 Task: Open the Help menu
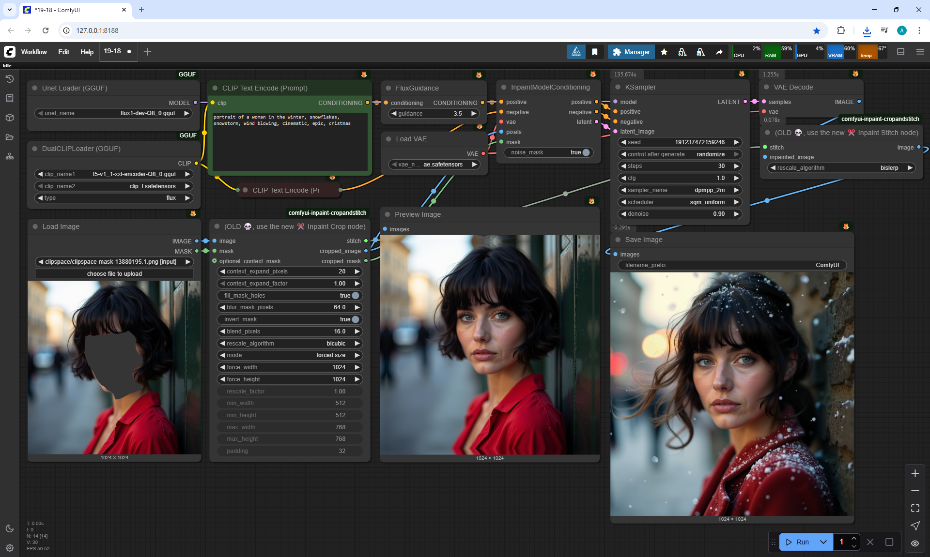click(x=87, y=52)
